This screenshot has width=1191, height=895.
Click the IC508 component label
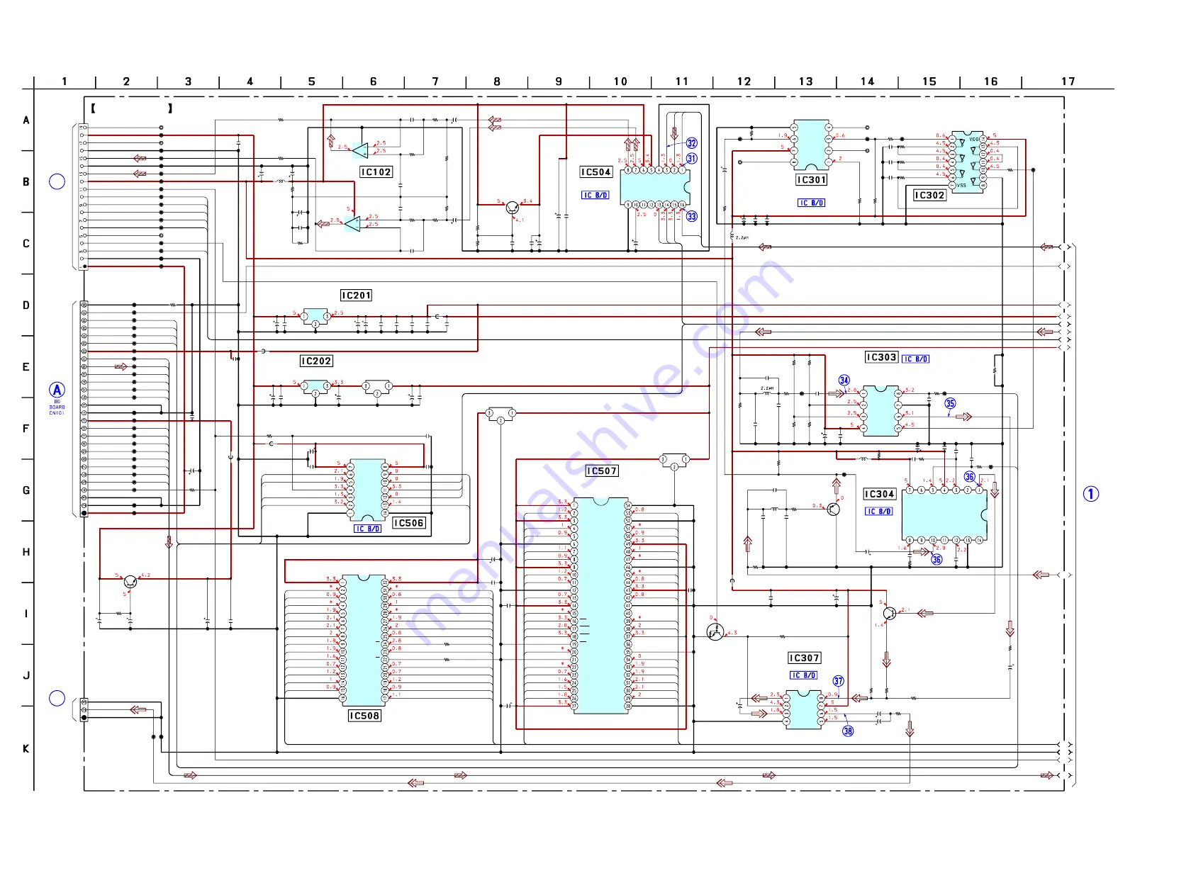click(364, 716)
